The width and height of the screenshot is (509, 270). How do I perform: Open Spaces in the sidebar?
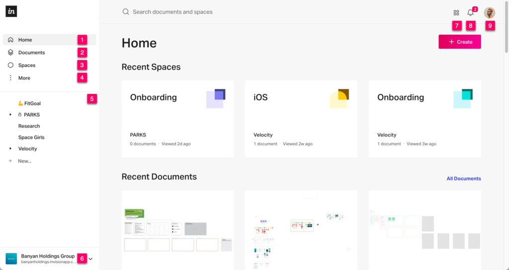click(49, 65)
